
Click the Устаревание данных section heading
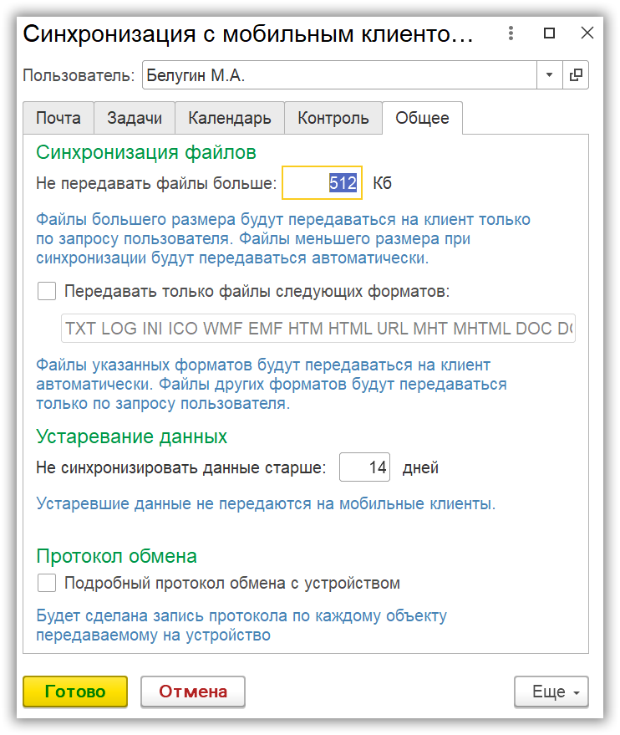pos(131,436)
